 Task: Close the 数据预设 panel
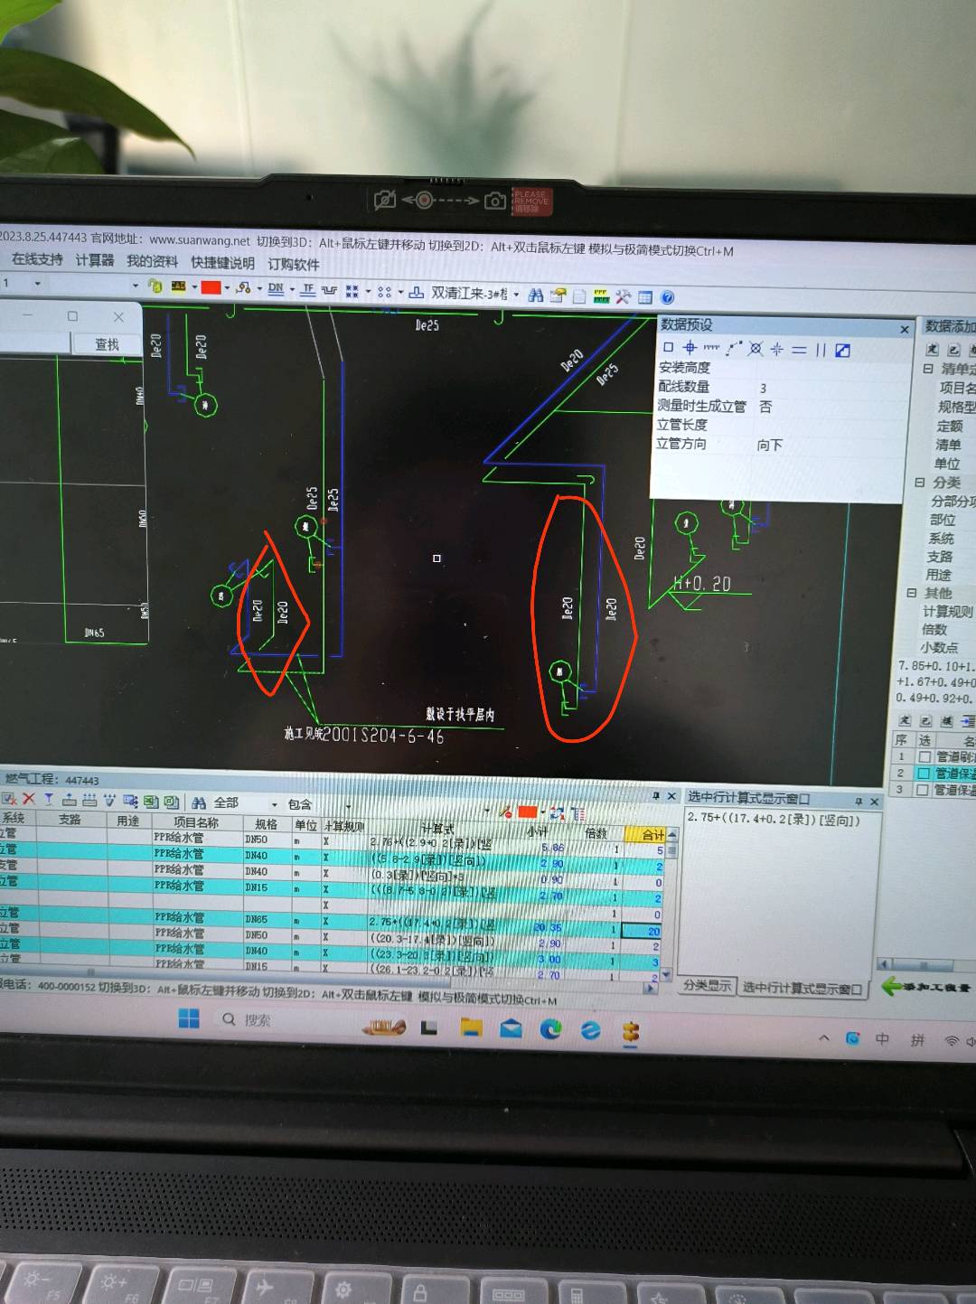click(904, 329)
